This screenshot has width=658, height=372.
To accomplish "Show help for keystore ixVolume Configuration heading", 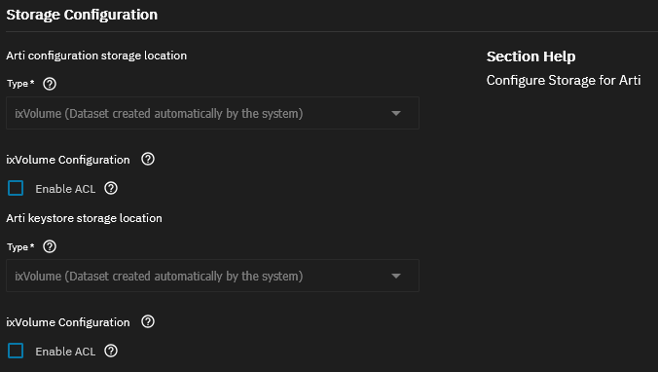I will [148, 321].
